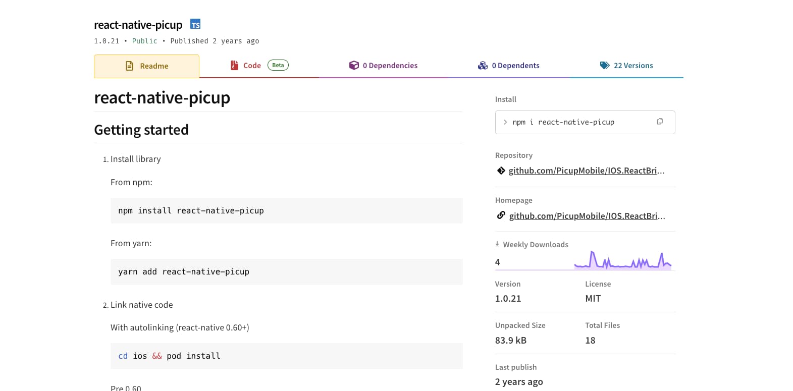Click the Link native code list item
This screenshot has width=793, height=391.
click(x=141, y=305)
